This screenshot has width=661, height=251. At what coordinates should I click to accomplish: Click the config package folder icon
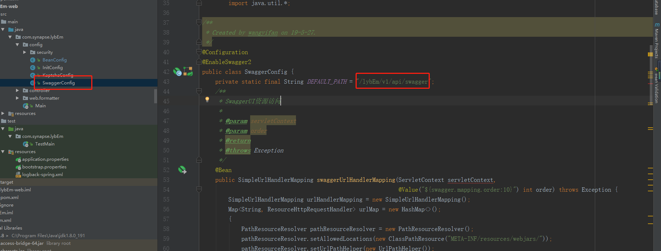pos(25,45)
